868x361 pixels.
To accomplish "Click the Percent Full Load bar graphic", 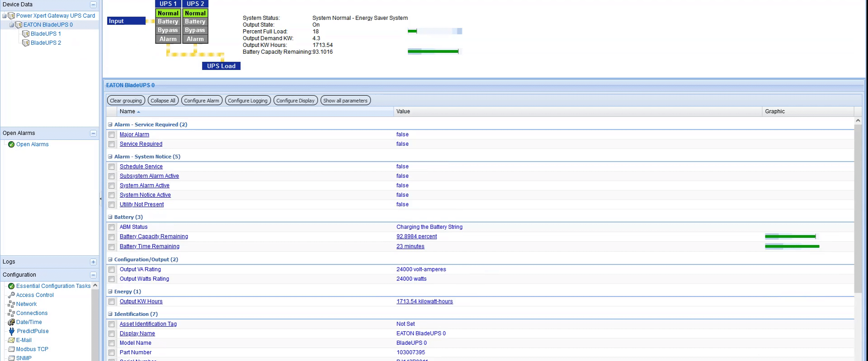I will (x=434, y=31).
